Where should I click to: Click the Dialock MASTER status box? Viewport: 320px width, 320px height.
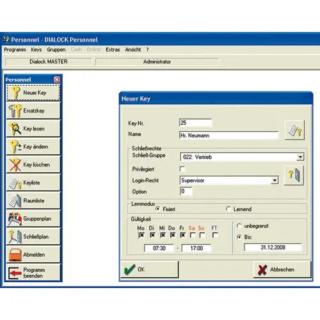tap(49, 61)
